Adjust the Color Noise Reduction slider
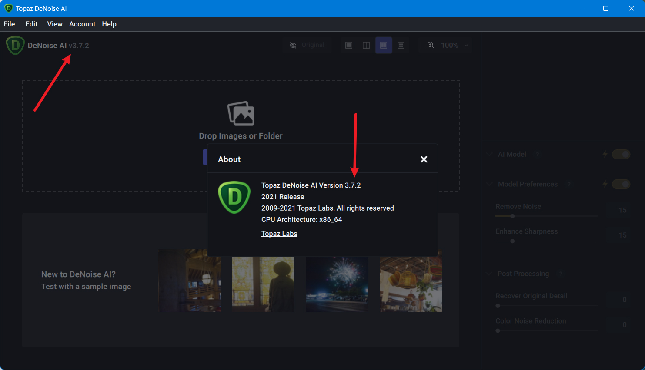This screenshot has width=645, height=370. 547,330
